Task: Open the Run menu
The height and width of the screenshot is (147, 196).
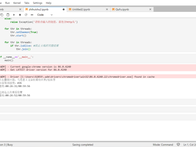Action: pyautogui.click(x=8, y=3)
